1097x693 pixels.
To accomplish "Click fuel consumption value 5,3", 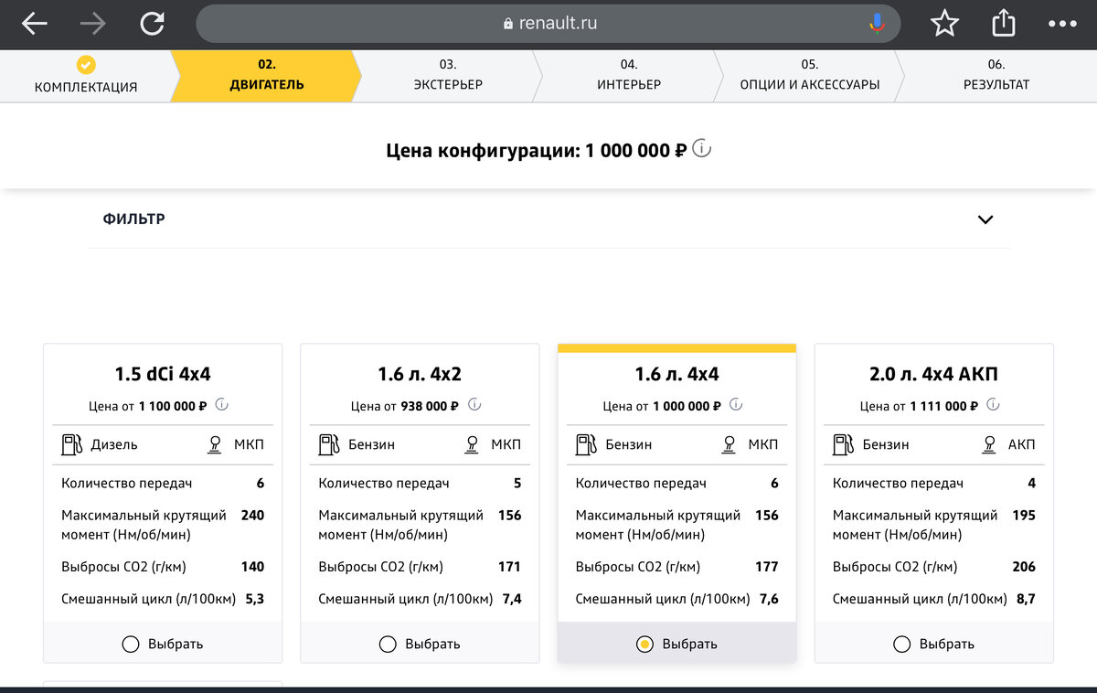I will click(253, 600).
